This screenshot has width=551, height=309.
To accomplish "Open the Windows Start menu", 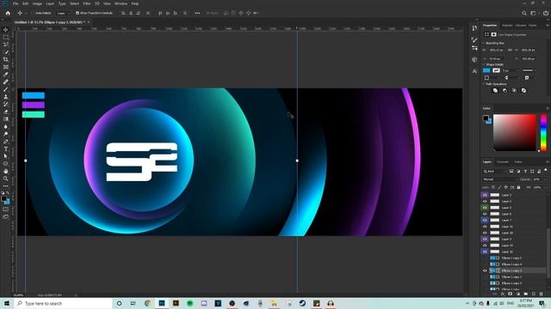I will (x=6, y=303).
